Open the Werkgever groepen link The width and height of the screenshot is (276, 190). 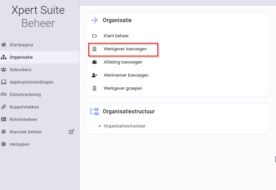point(123,88)
